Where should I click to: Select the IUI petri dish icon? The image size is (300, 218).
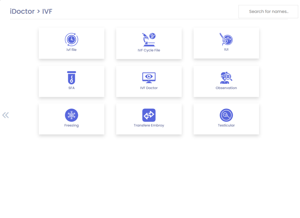(x=226, y=39)
